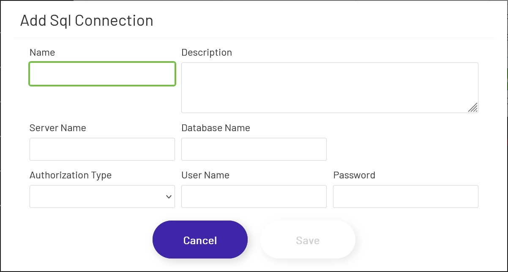508x272 pixels.
Task: Click the Server Name label
Action: click(57, 128)
